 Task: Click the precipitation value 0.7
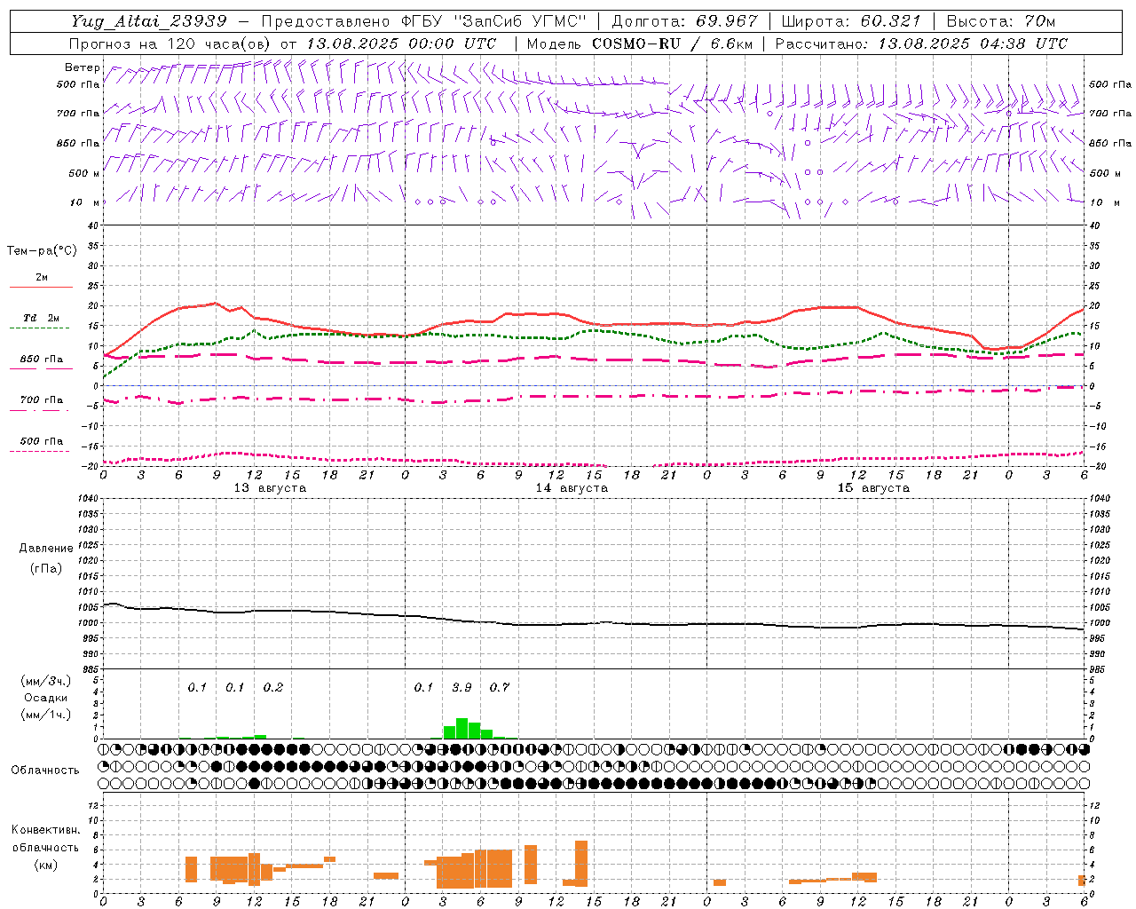(500, 688)
